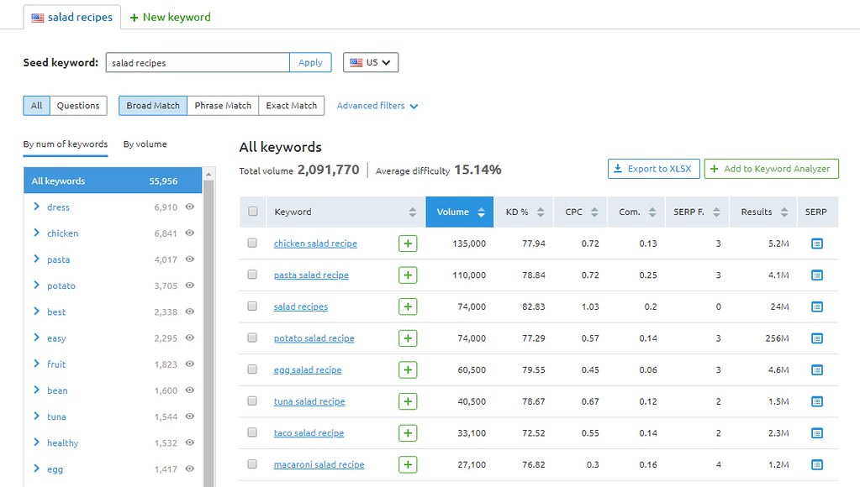Viewport: 860px width, 487px height.
Task: Expand the pasta keyword group
Action: (36, 259)
